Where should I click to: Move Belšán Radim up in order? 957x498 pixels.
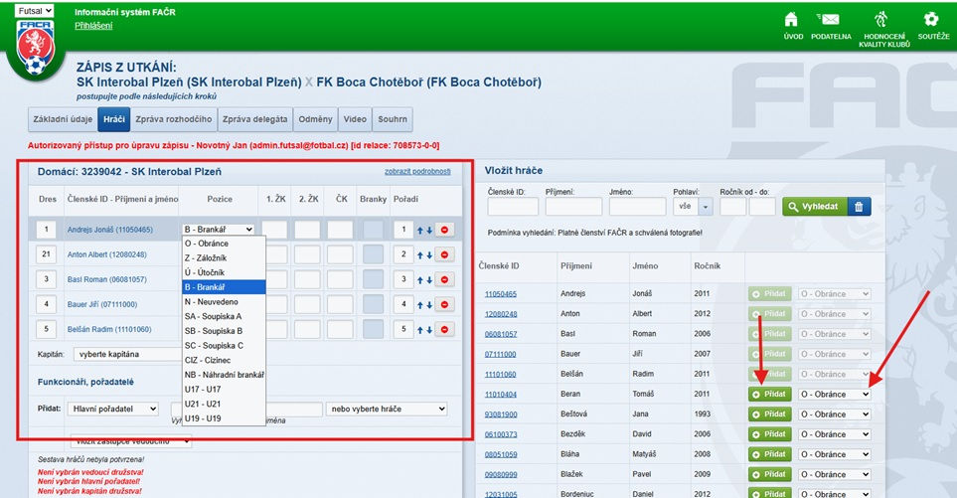420,330
